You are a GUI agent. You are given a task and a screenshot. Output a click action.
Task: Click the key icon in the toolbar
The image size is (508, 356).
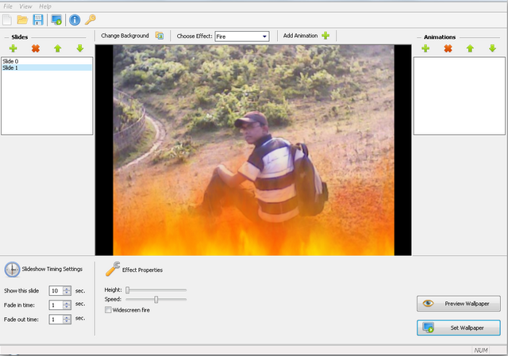(x=90, y=19)
